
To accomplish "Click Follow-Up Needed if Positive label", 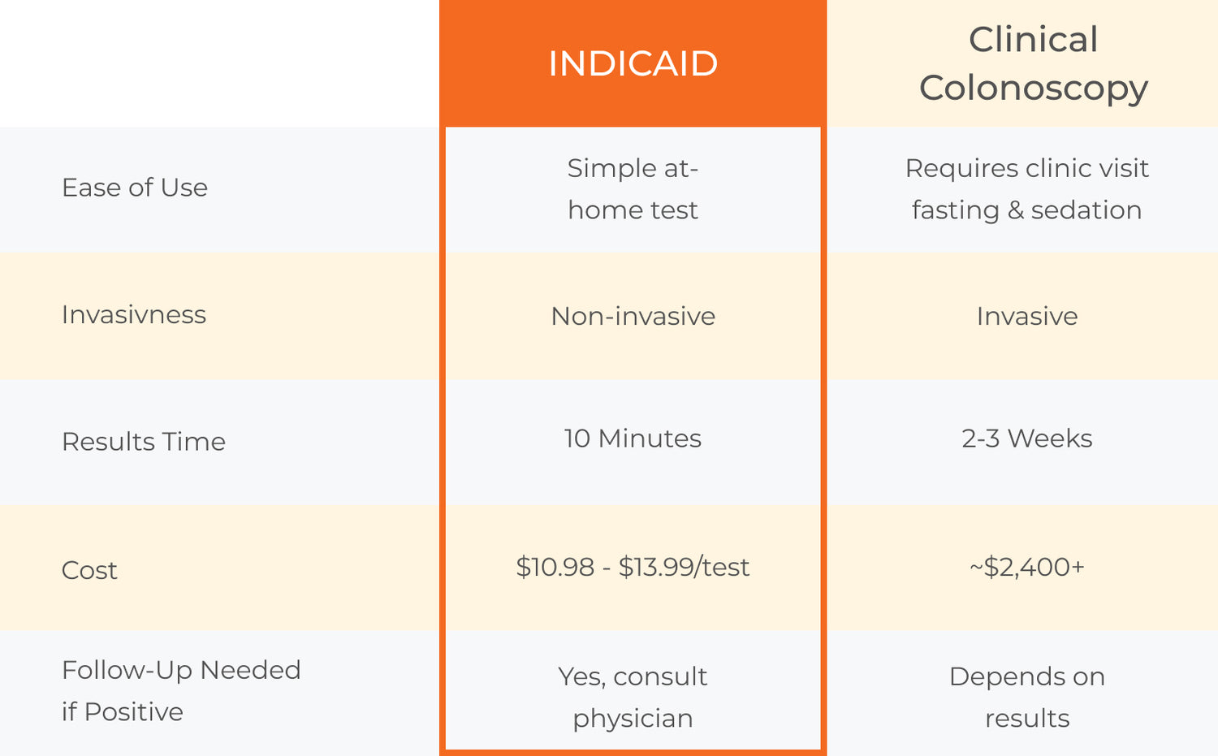I will pyautogui.click(x=181, y=690).
